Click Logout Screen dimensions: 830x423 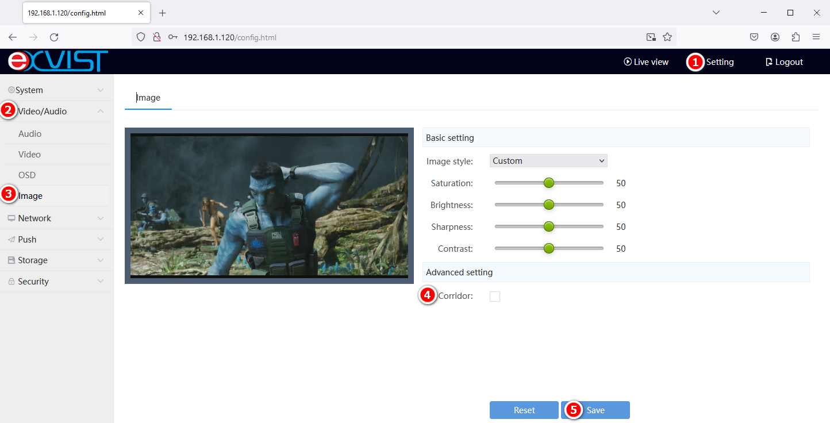click(x=784, y=62)
